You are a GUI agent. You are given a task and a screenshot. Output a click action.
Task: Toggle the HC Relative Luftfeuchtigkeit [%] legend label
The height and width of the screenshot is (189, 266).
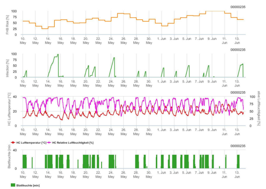(x=73, y=142)
